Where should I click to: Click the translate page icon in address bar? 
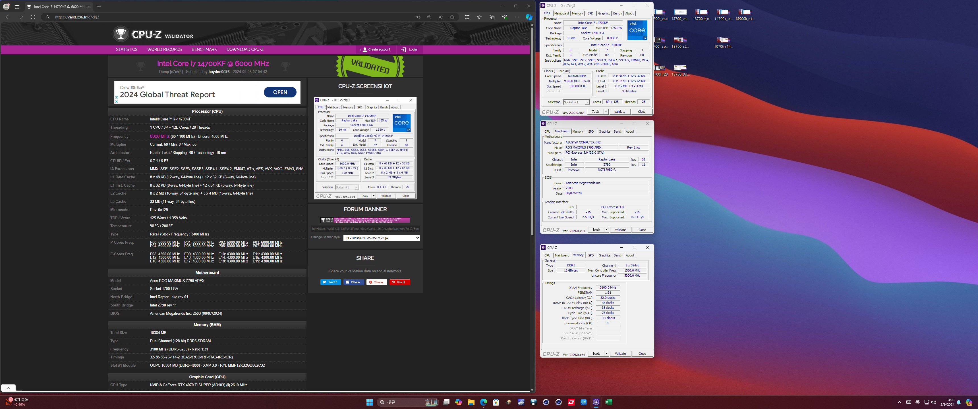(418, 17)
